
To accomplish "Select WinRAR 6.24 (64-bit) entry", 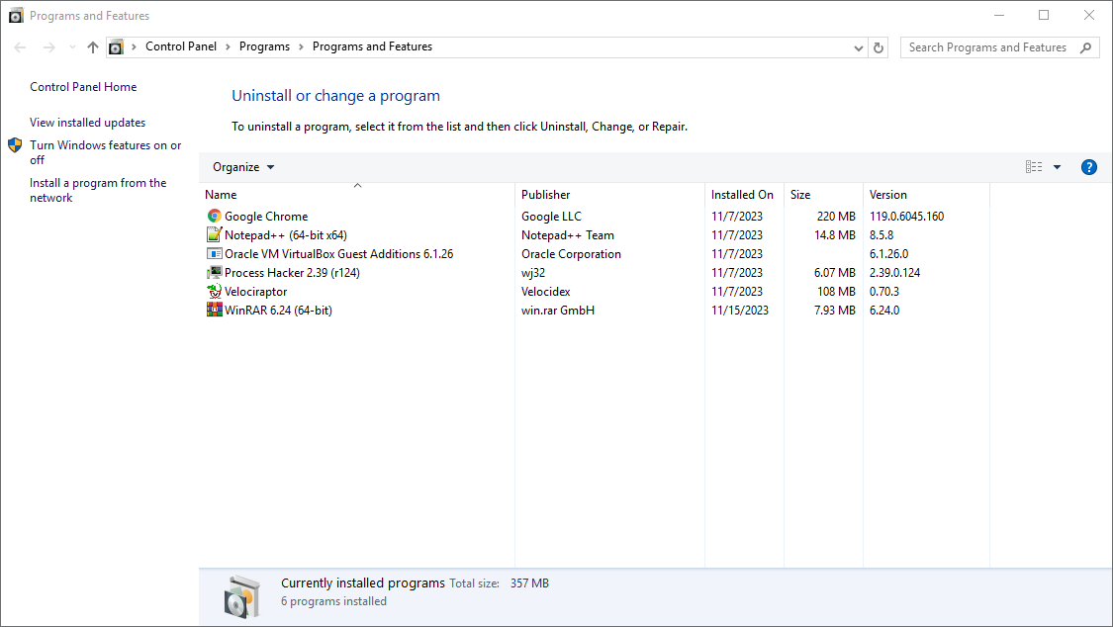I will pyautogui.click(x=278, y=310).
